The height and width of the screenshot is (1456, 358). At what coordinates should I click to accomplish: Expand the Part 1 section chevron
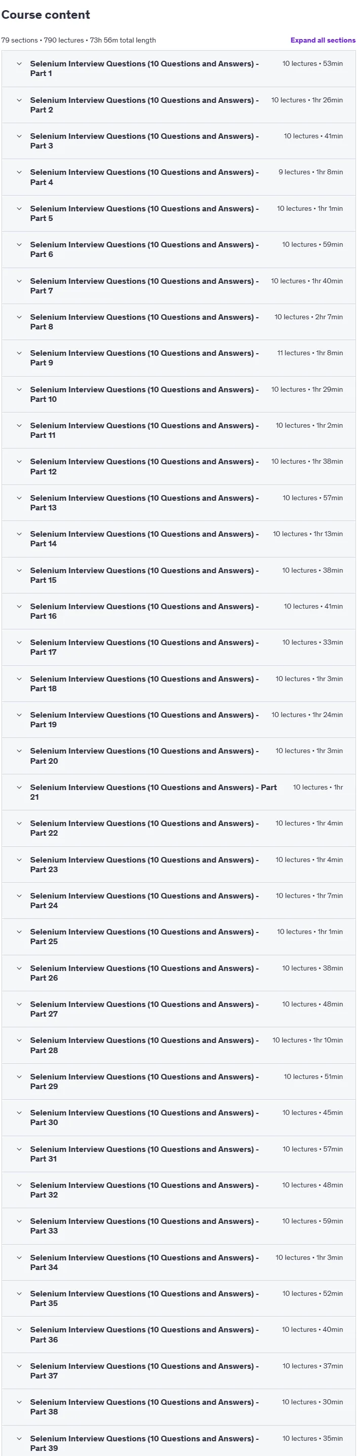click(19, 64)
